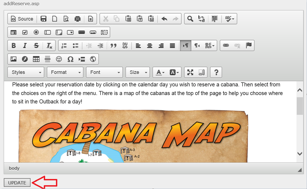Open the Set Language dropdown
Viewport: 307px width, 189px height.
coord(210,46)
